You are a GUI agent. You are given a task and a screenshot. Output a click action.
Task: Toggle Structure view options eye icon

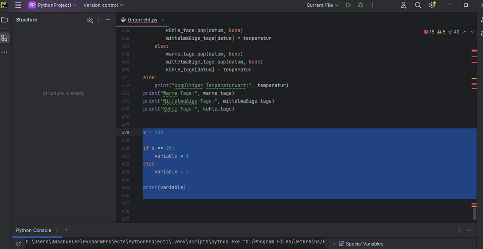point(89,20)
